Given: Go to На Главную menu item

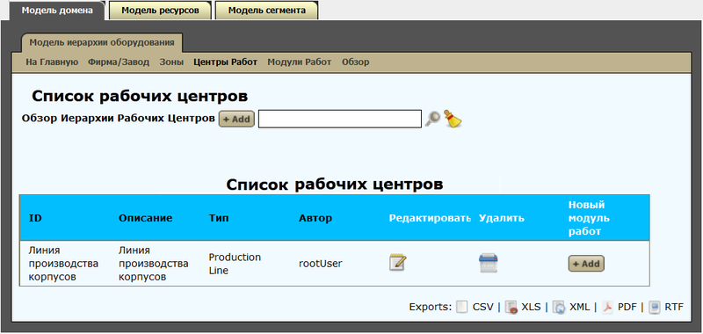Looking at the screenshot, I should tap(52, 62).
